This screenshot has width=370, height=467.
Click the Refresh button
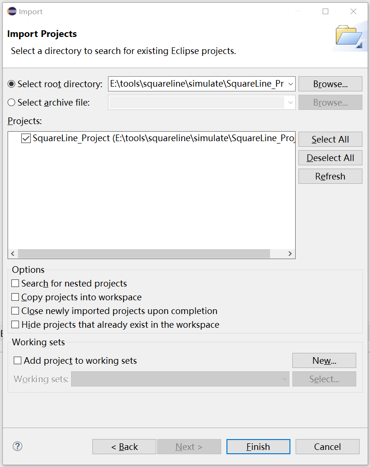coord(330,176)
